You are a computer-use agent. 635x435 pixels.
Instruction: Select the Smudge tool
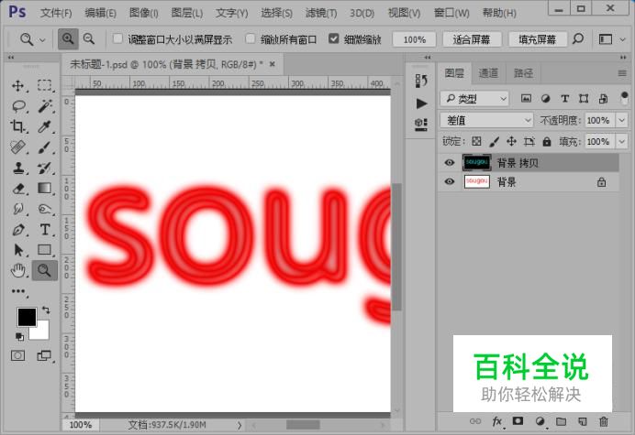pos(17,209)
